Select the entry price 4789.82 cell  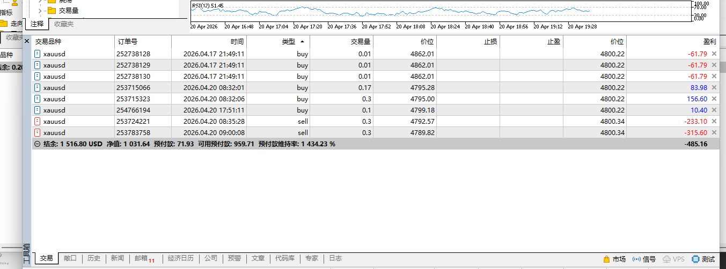click(x=405, y=132)
